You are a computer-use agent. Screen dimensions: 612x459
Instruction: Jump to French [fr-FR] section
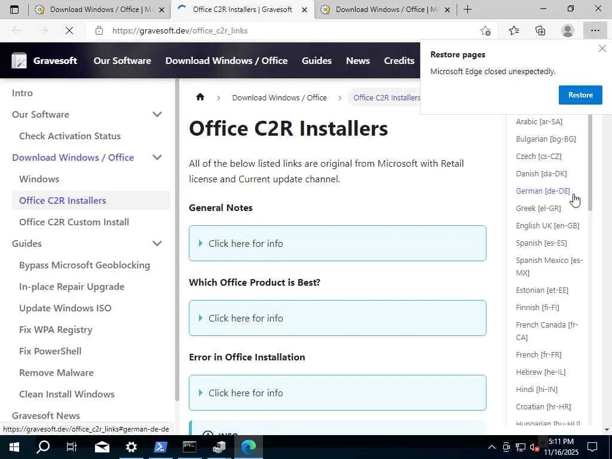coord(538,355)
